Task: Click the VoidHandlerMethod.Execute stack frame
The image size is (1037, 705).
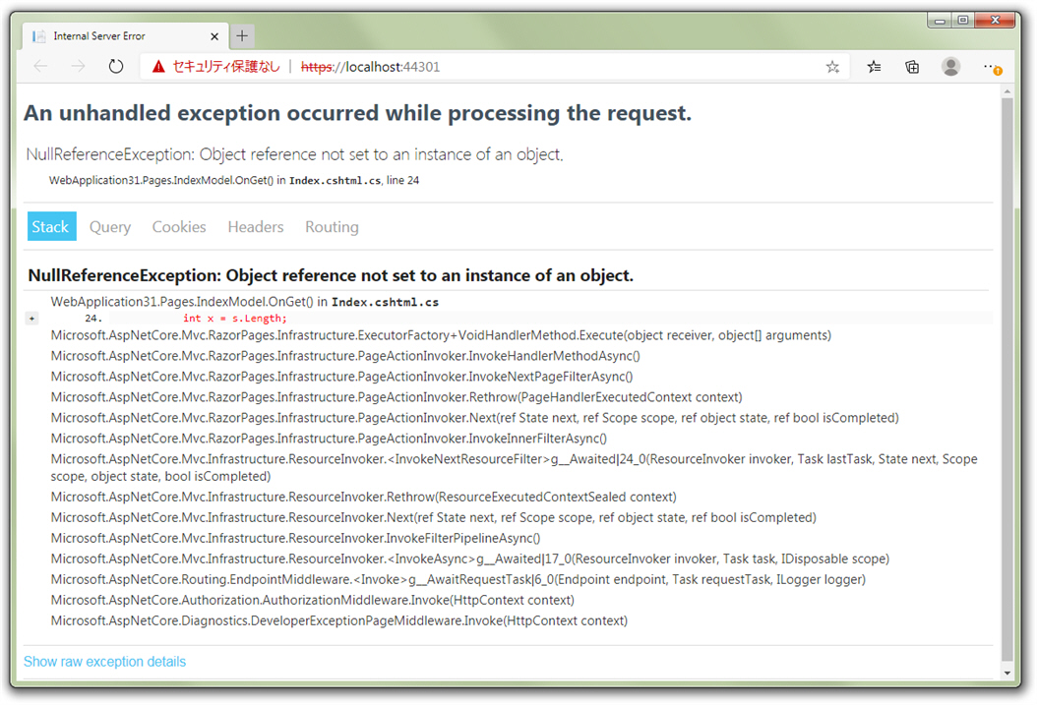Action: click(441, 335)
